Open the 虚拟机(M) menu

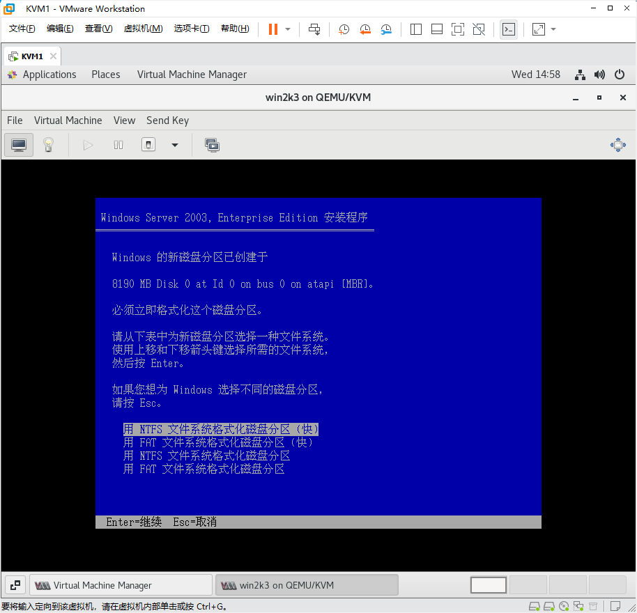click(x=143, y=29)
